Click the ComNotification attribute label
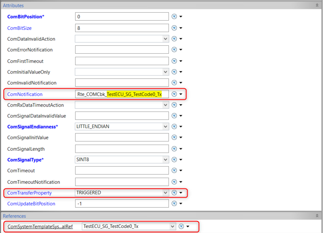Screen dimensions: 323x233 click(x=25, y=94)
